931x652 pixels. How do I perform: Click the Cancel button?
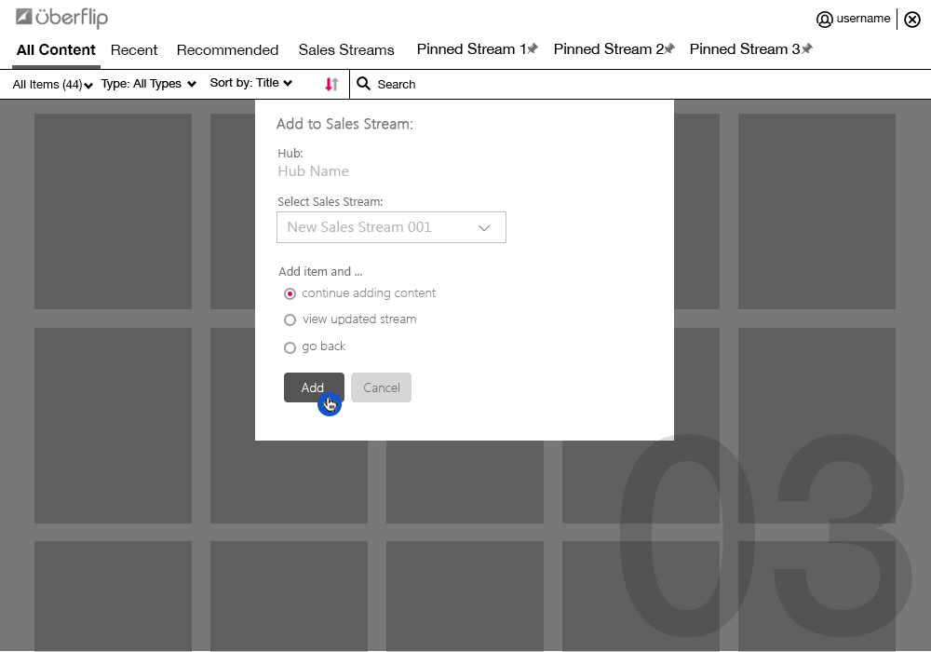pos(381,387)
